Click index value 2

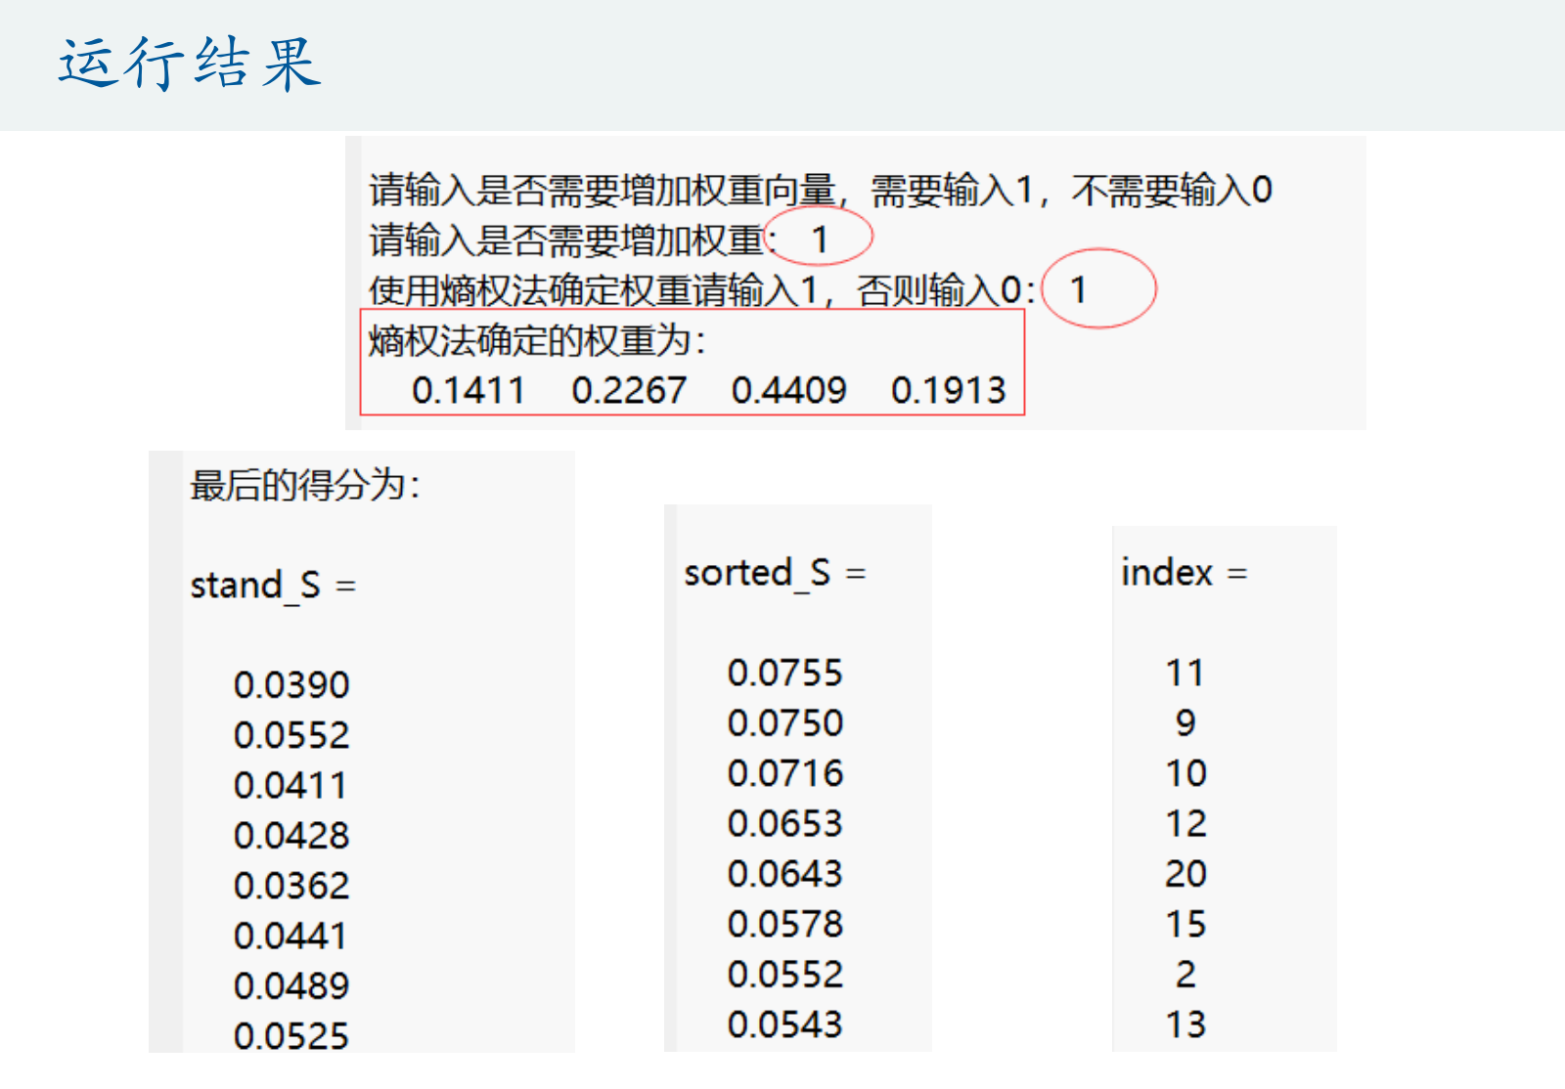[1185, 975]
